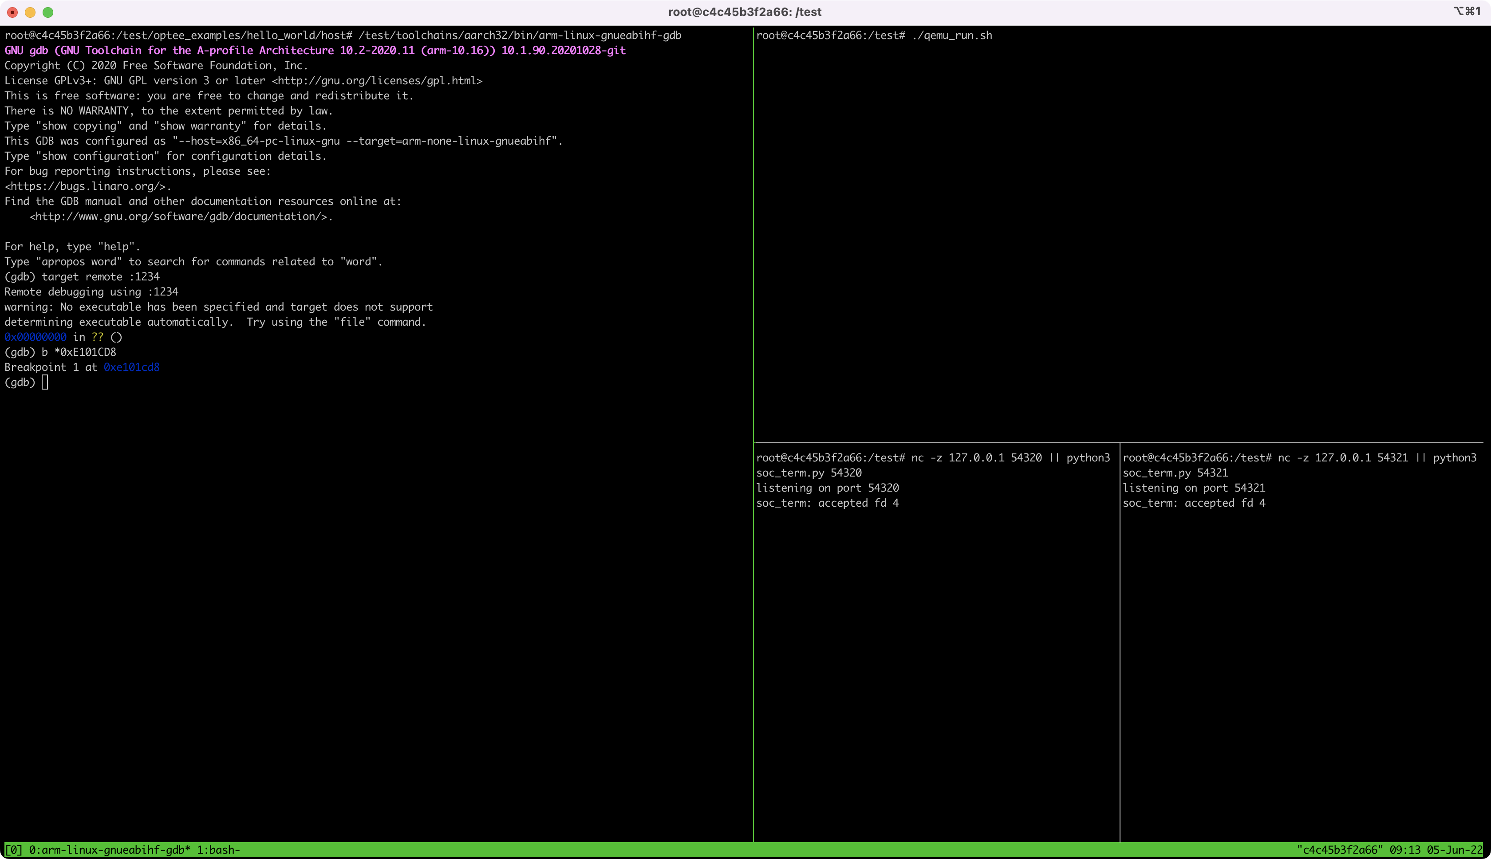Click the GNU gdb version banner line

[315, 51]
